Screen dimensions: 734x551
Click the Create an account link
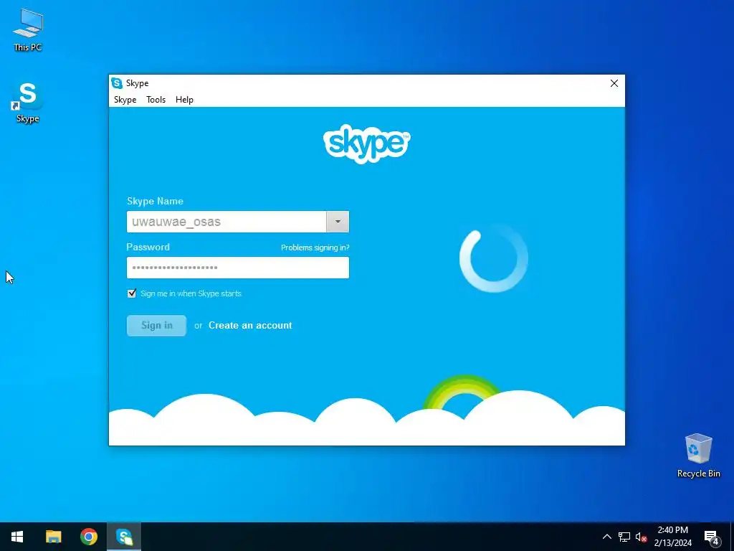250,325
